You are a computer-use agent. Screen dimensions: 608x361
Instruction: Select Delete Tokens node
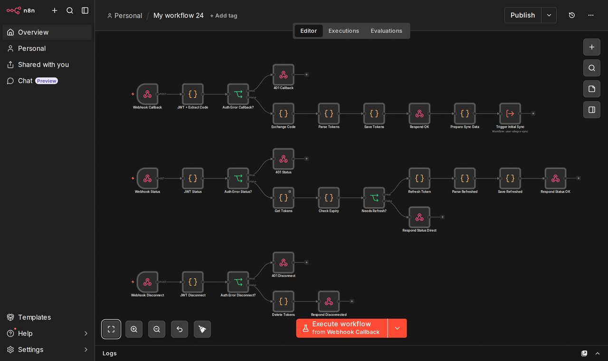[284, 301]
